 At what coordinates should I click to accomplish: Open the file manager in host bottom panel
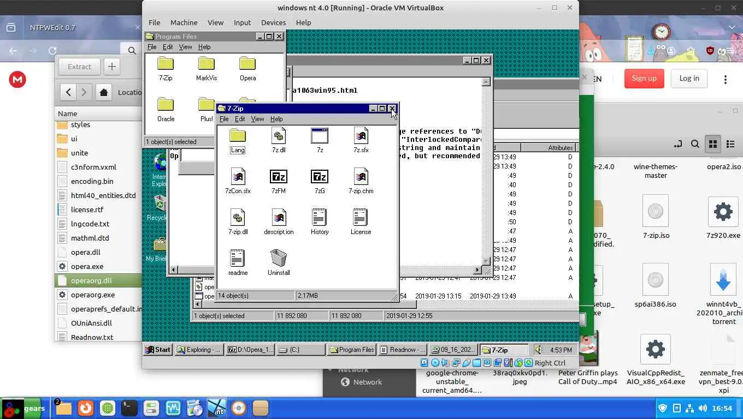63,408
